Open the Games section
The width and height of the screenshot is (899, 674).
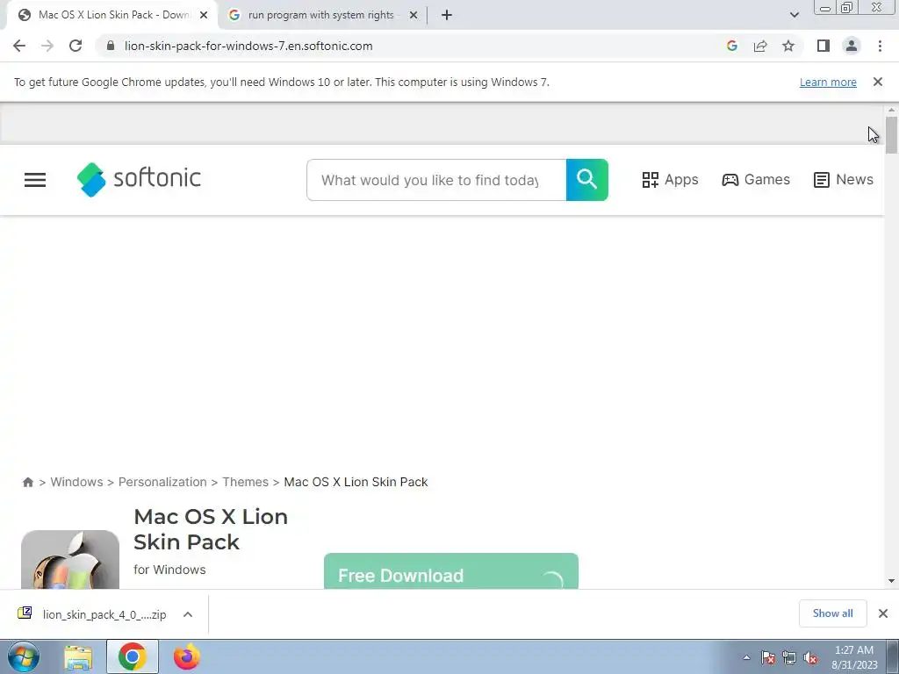pos(756,179)
